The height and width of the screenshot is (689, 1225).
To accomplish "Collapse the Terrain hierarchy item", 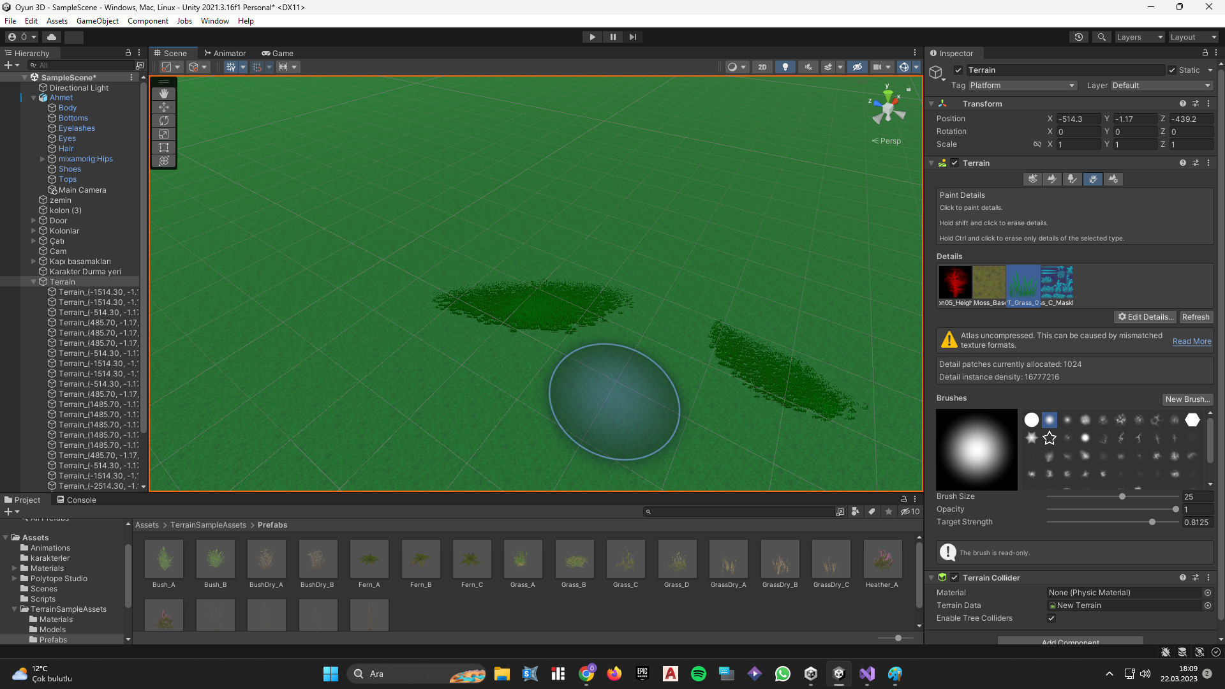I will (33, 282).
